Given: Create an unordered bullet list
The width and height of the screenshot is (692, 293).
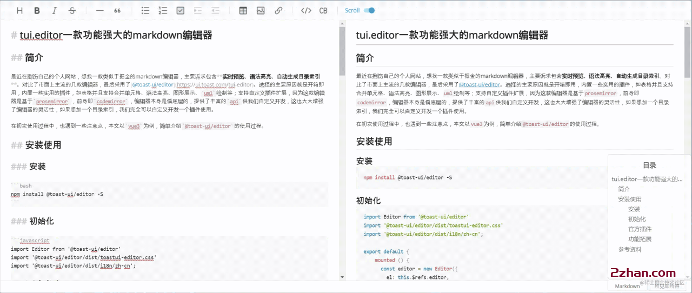Looking at the screenshot, I should 145,10.
